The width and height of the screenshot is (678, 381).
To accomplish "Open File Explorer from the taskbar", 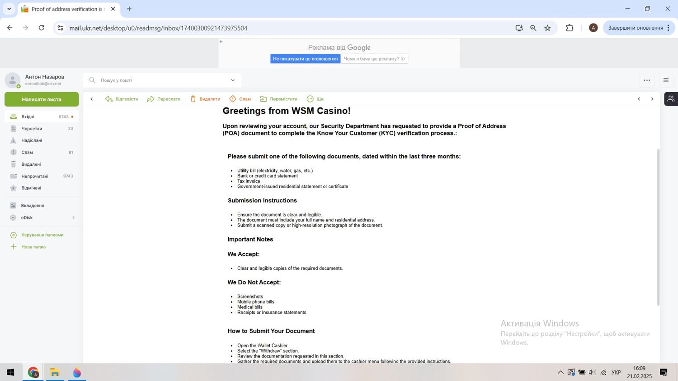I will click(55, 372).
